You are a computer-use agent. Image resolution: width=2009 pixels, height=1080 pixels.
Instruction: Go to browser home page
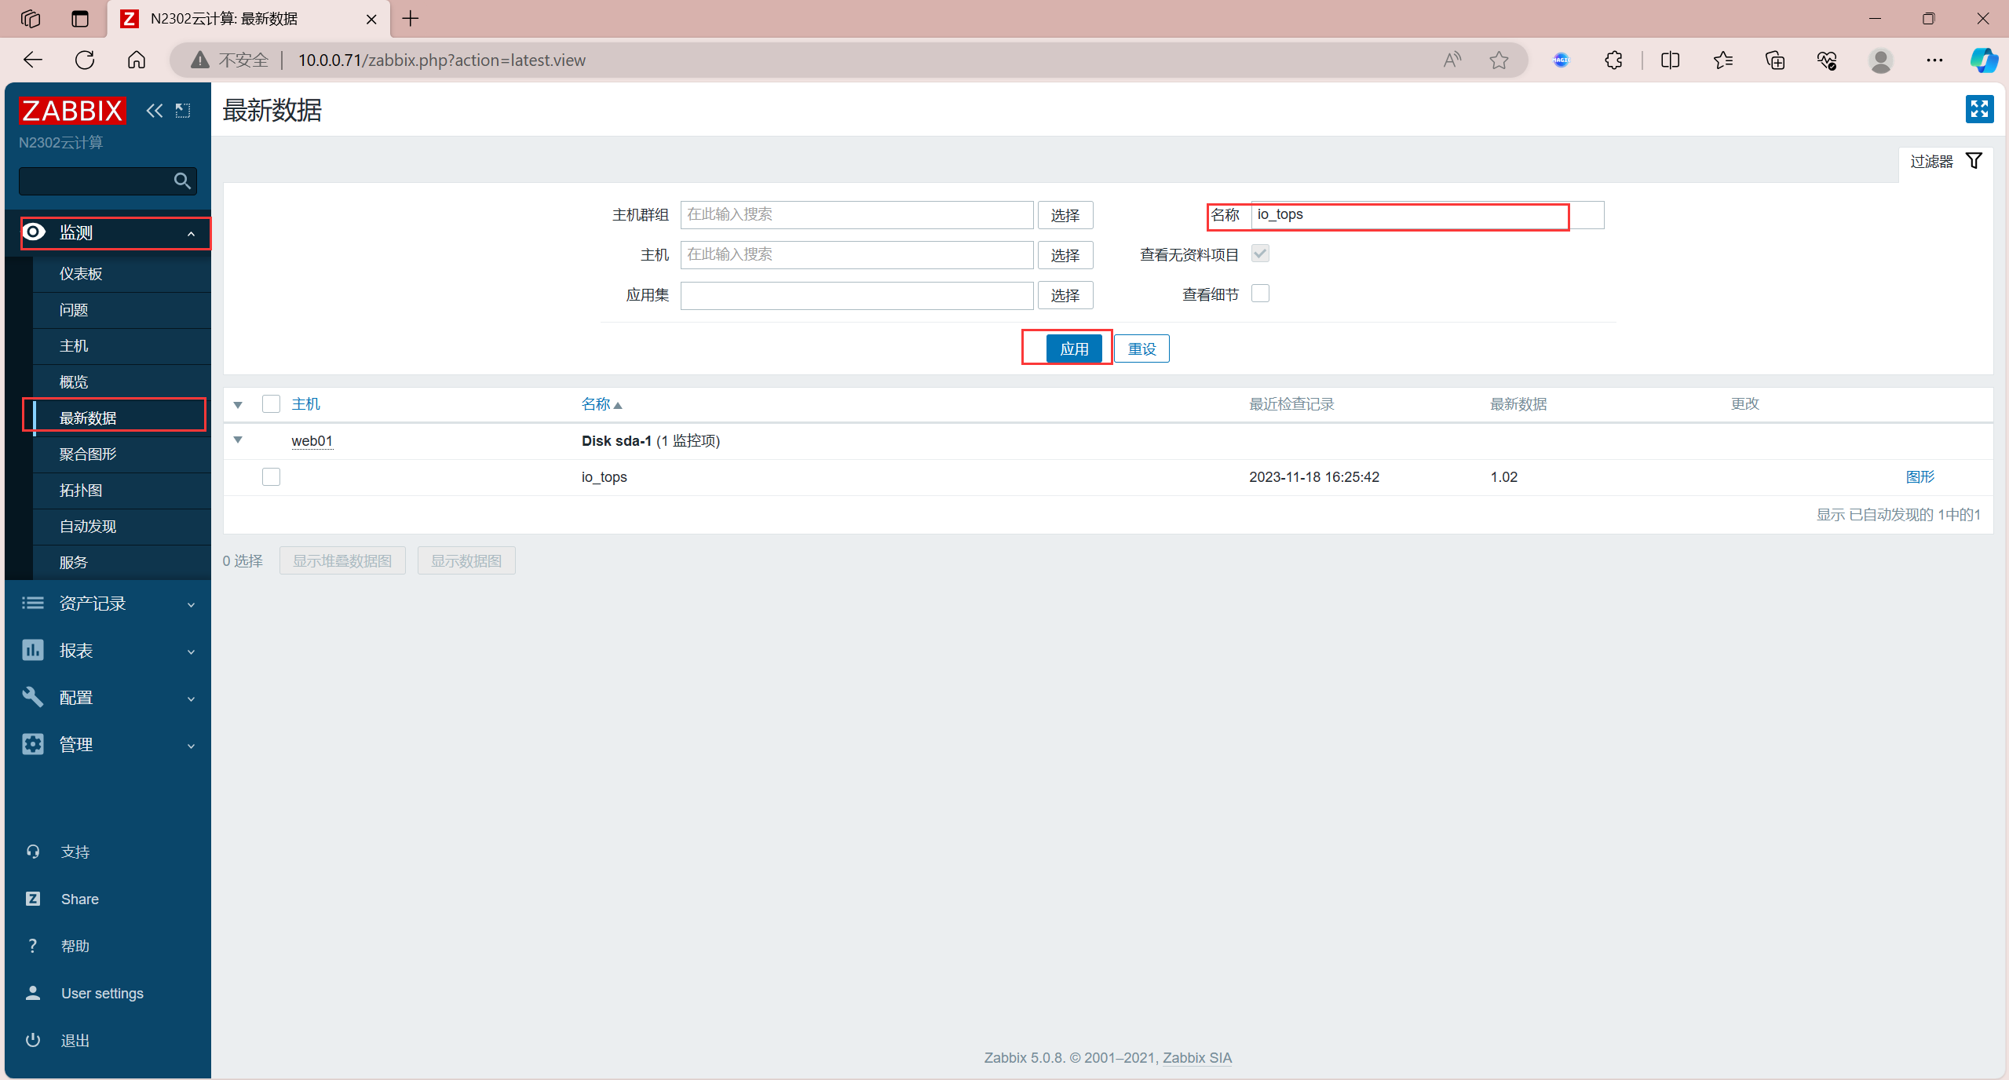[137, 60]
